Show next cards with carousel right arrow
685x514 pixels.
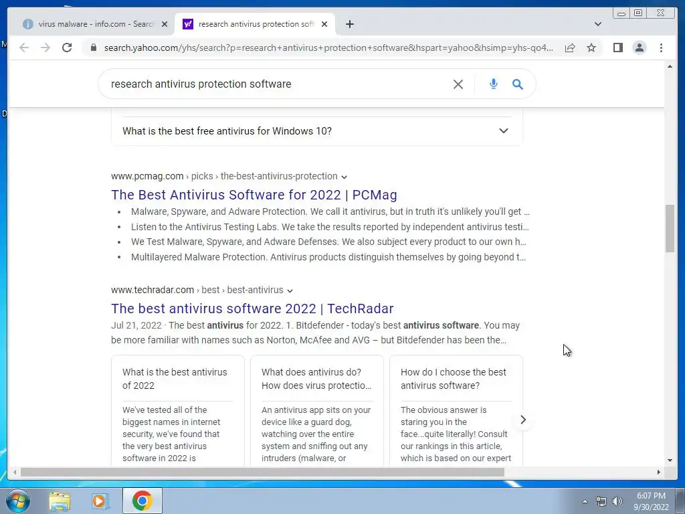click(523, 420)
